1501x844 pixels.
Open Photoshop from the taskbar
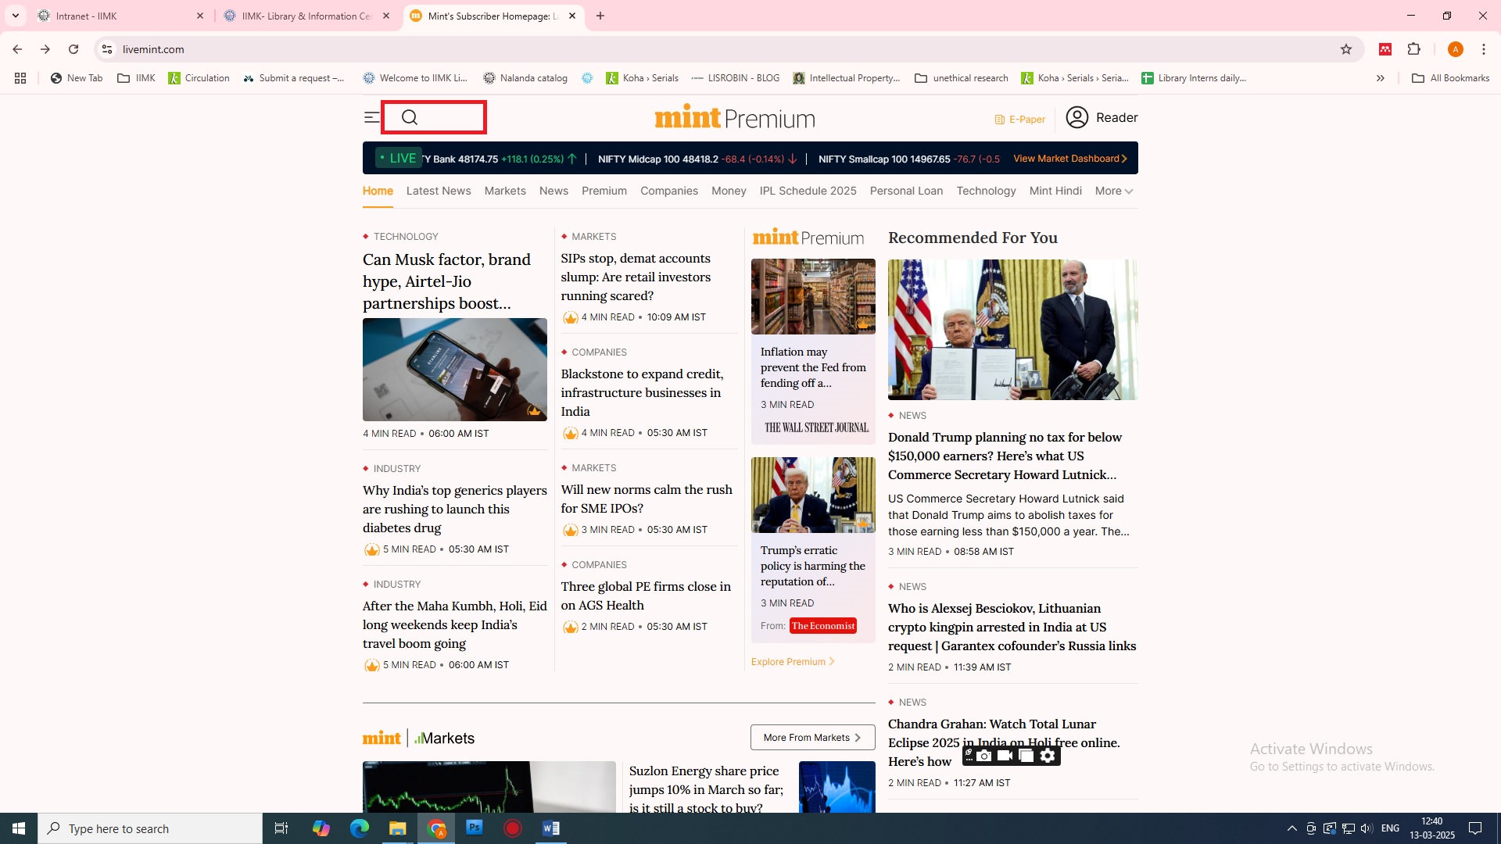[x=475, y=828]
